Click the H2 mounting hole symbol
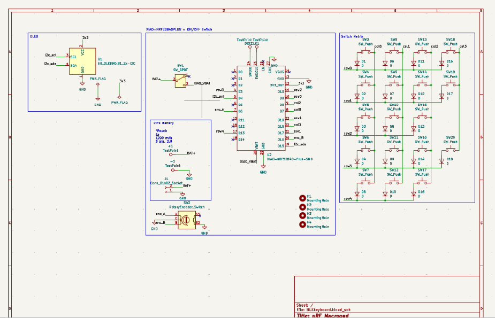 click(302, 207)
